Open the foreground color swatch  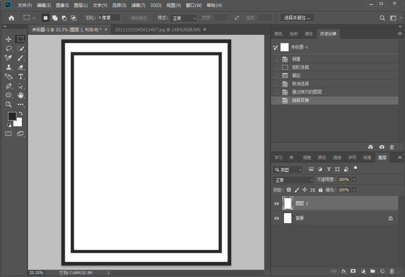click(11, 116)
